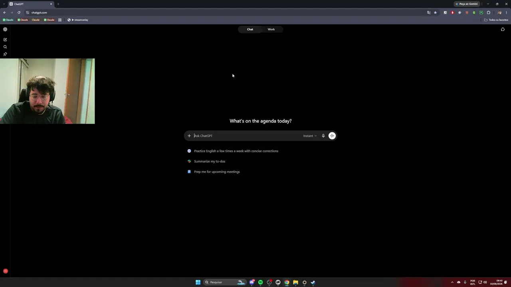Open the POR INTL language switcher
Screen dimensions: 511x287
pyautogui.click(x=473, y=282)
